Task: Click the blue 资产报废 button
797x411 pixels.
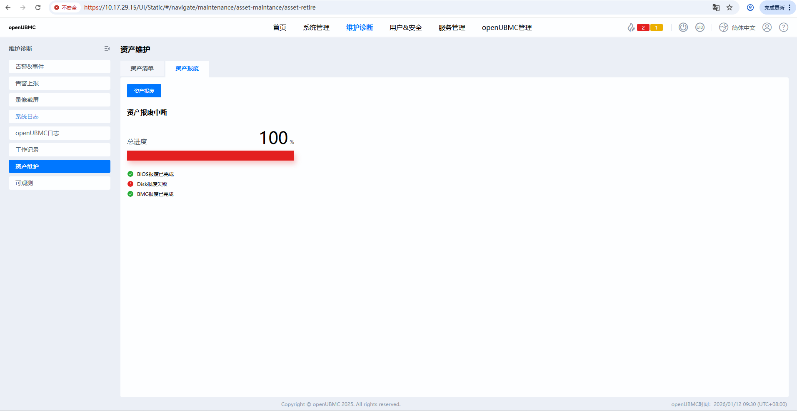Action: tap(144, 91)
